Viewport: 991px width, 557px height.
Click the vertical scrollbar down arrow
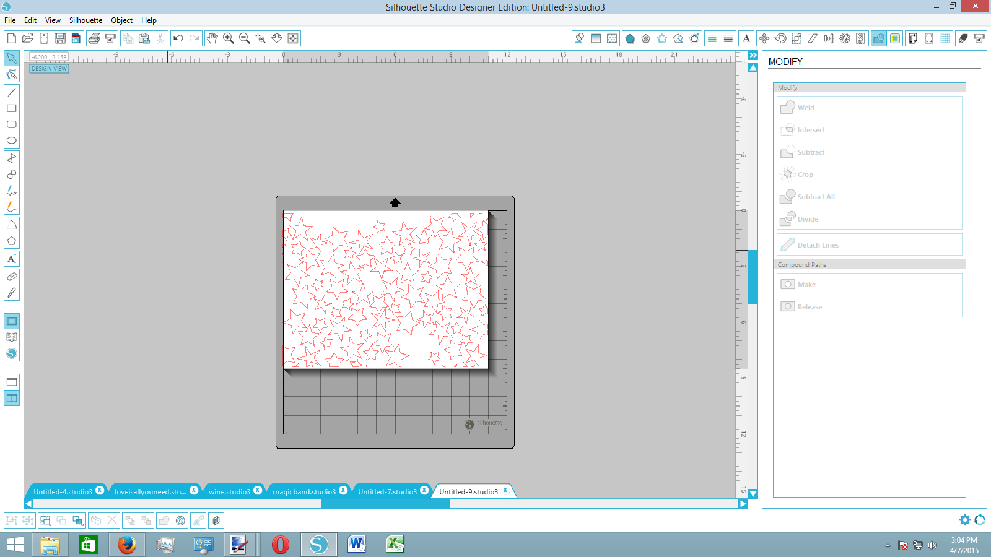point(753,494)
